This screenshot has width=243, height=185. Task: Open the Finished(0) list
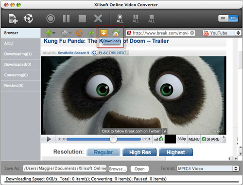tap(20, 86)
